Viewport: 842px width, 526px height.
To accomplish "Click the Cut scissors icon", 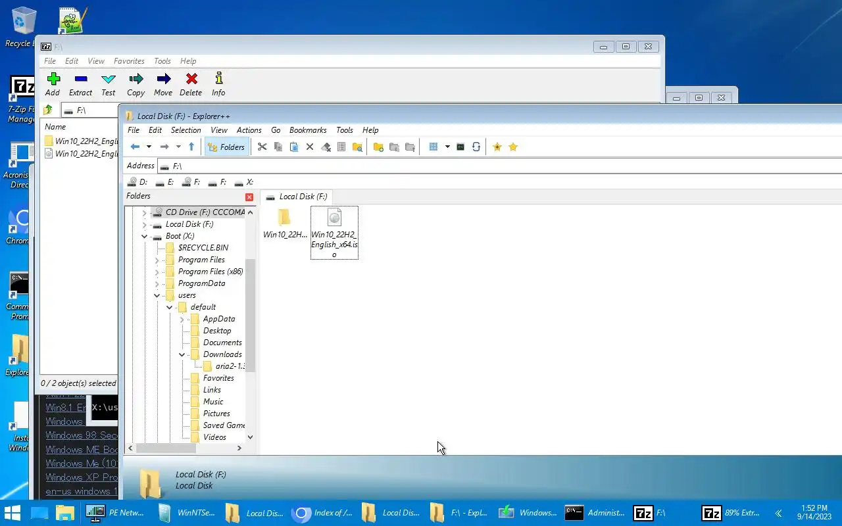I will [x=262, y=147].
